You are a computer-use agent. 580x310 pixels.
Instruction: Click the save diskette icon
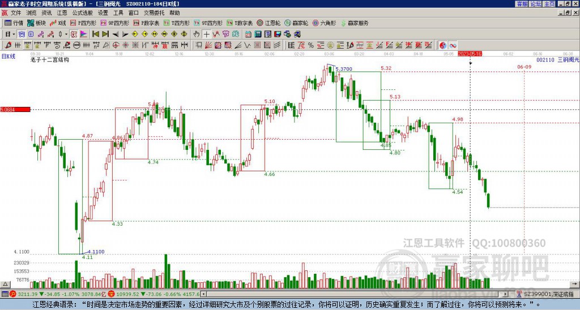tap(278, 35)
